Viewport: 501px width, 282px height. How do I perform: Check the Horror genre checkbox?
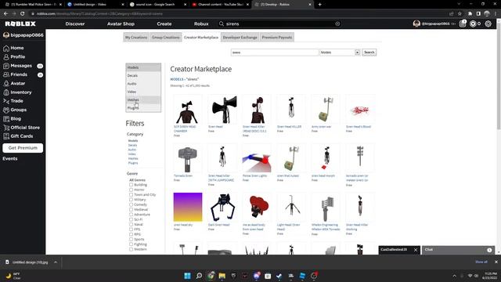tap(131, 190)
